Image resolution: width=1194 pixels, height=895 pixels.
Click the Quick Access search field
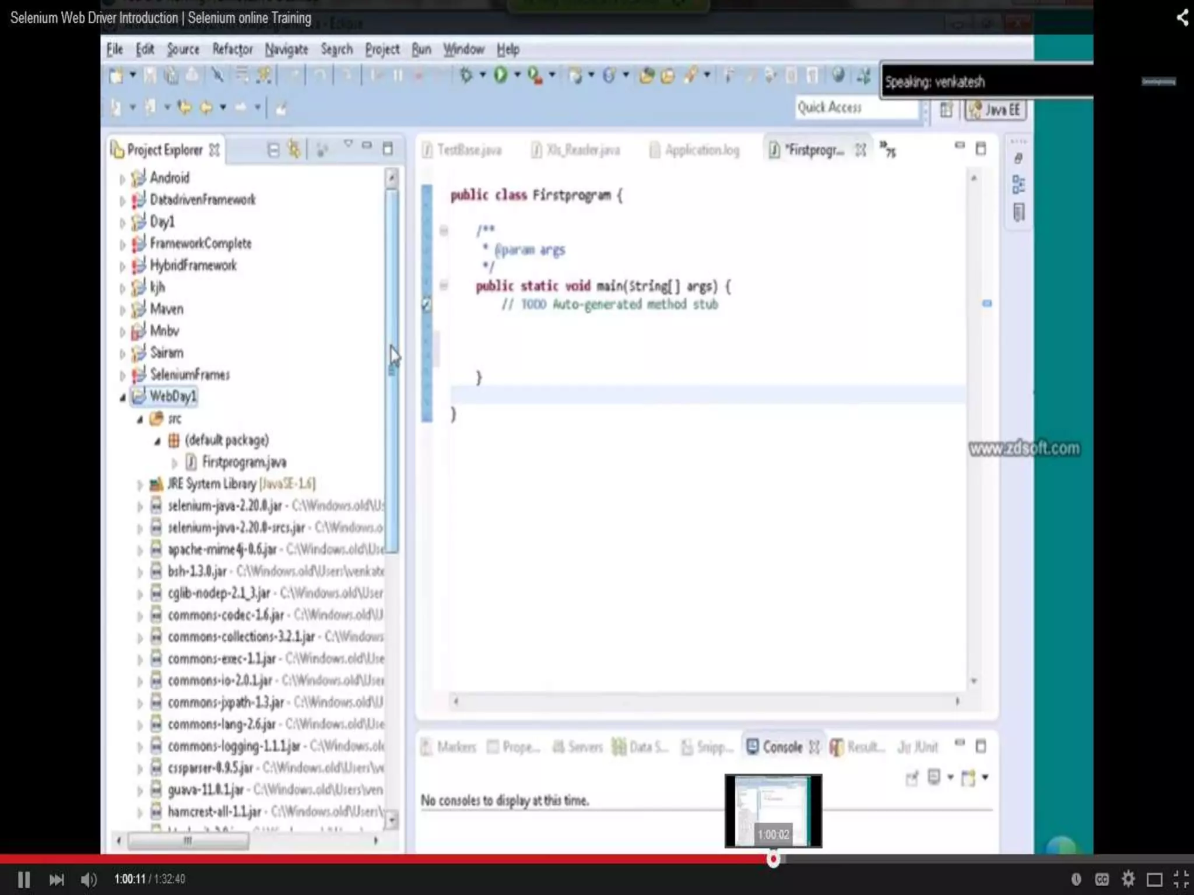coord(854,108)
